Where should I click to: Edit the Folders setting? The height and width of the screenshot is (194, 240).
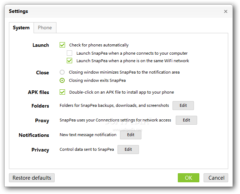click(183, 105)
